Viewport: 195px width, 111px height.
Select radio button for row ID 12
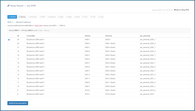[x=9, y=79]
